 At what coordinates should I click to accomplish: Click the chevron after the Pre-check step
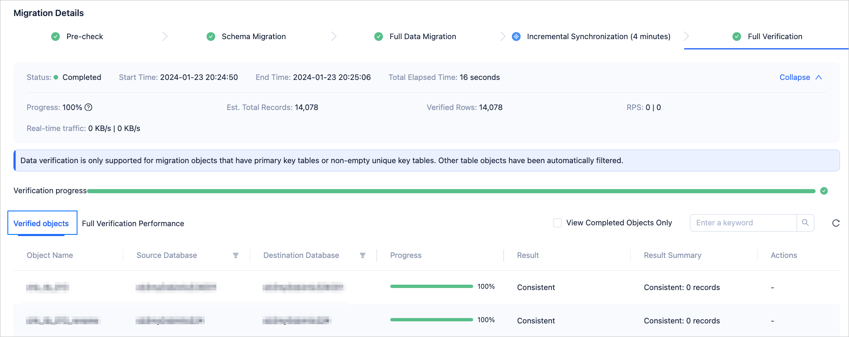click(x=165, y=37)
